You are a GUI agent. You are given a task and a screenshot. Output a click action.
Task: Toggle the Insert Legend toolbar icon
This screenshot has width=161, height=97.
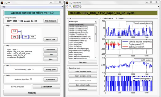point(77,7)
